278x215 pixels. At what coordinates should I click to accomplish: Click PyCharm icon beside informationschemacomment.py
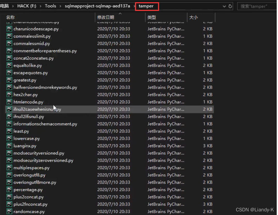point(9,124)
